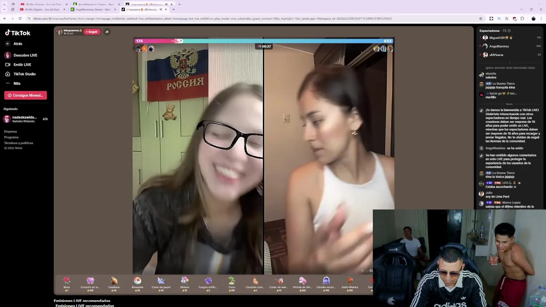Send the Collar de amistad gift
The width and height of the screenshot is (546, 307).
point(279,283)
